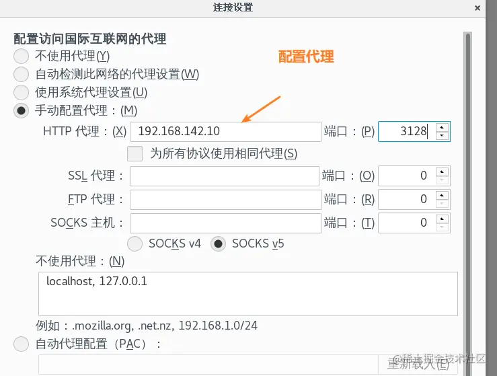Click the HTTP 代理：(X) label
The width and height of the screenshot is (497, 376).
coord(85,131)
